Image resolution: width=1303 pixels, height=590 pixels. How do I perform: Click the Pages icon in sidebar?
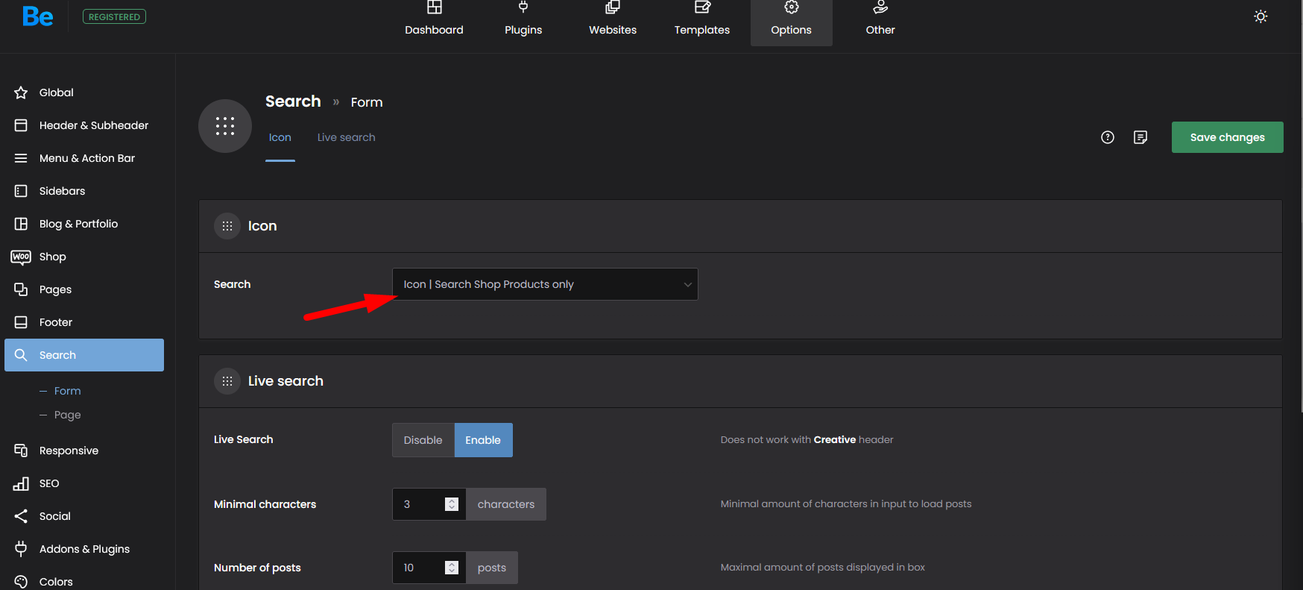[x=21, y=289]
